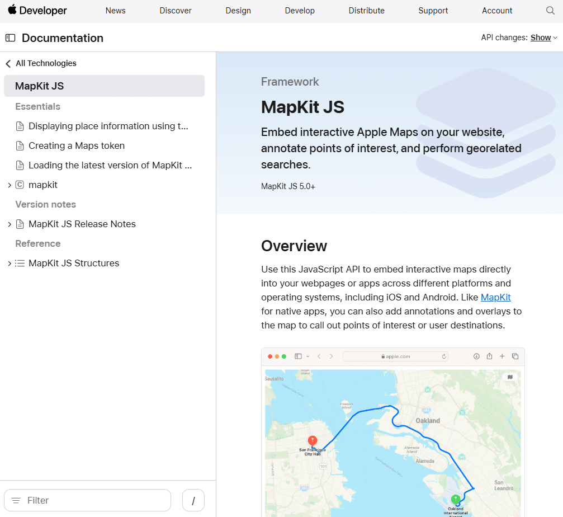Open the MapKit JS Structures page
Screen dimensions: 563x517
[74, 264]
